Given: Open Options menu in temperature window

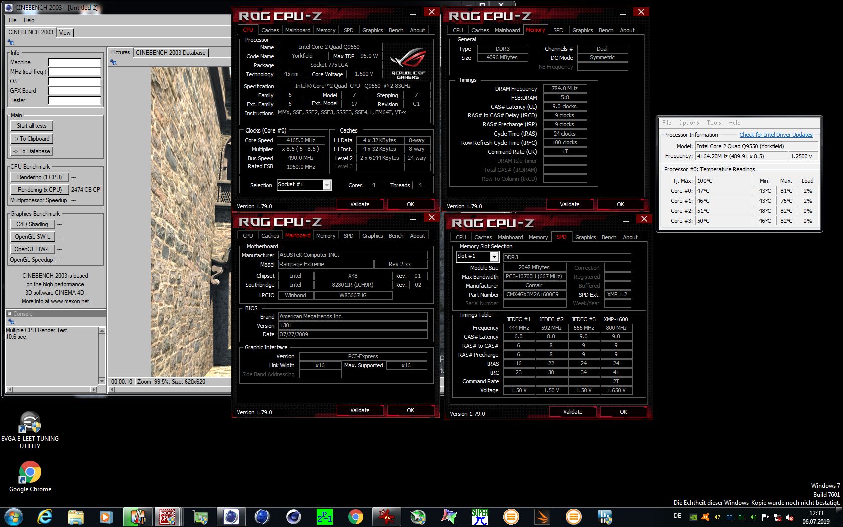Looking at the screenshot, I should click(688, 123).
